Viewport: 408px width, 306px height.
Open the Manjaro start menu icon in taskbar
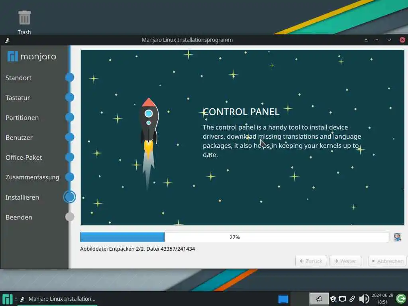(7, 299)
